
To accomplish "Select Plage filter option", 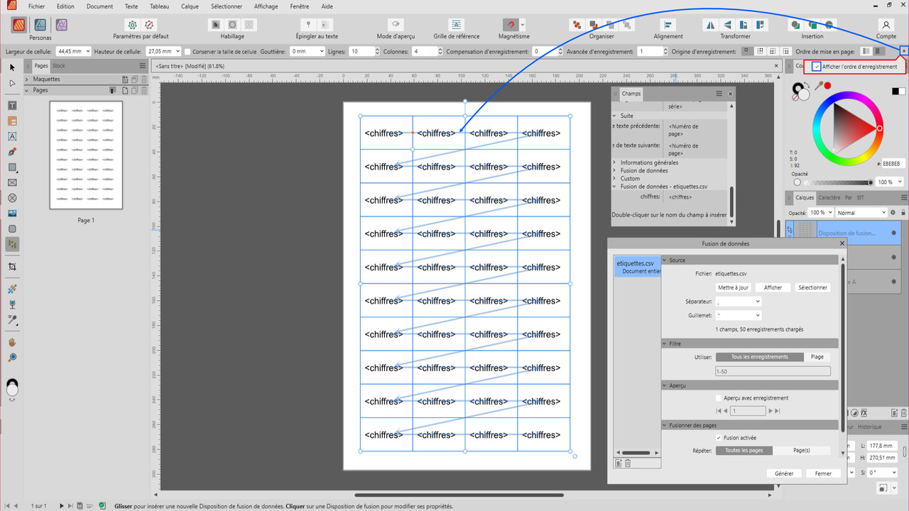I will tap(817, 357).
